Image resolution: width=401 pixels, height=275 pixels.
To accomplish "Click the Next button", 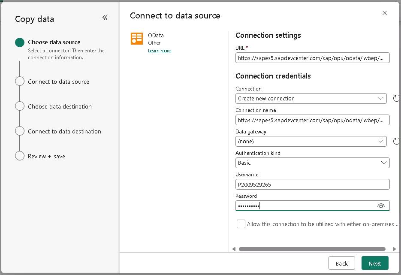I will point(374,263).
